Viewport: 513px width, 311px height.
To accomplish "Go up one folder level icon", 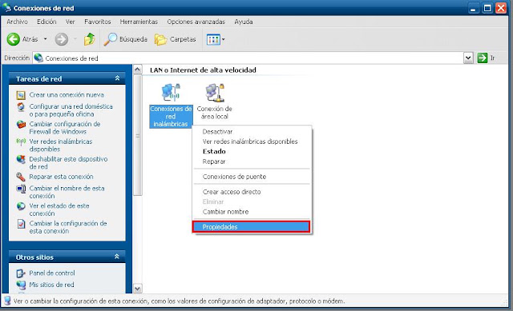I will click(x=89, y=39).
